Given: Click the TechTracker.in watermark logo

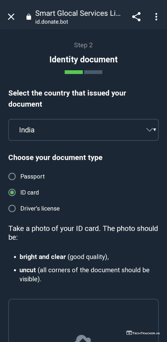Looking at the screenshot, I should 143,333.
